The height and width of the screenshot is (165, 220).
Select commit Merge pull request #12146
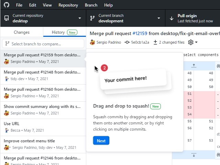click(x=43, y=159)
